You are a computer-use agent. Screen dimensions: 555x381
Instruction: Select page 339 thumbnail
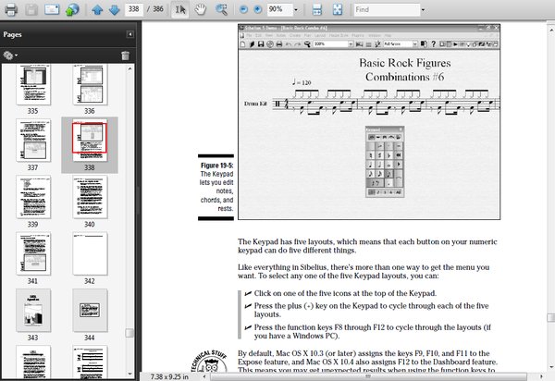pos(33,197)
